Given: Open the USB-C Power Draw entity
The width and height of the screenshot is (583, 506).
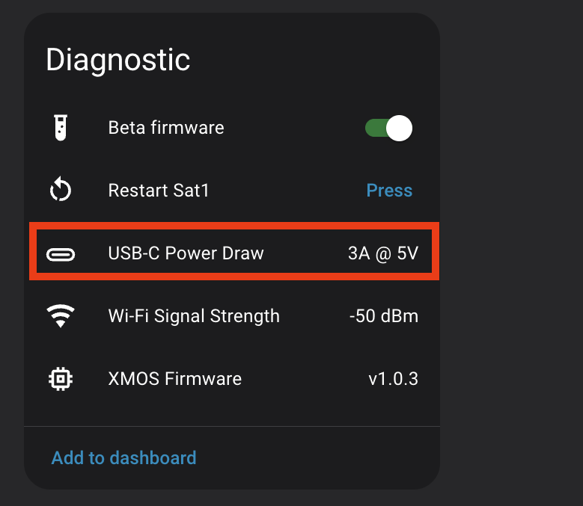Looking at the screenshot, I should pyautogui.click(x=186, y=253).
